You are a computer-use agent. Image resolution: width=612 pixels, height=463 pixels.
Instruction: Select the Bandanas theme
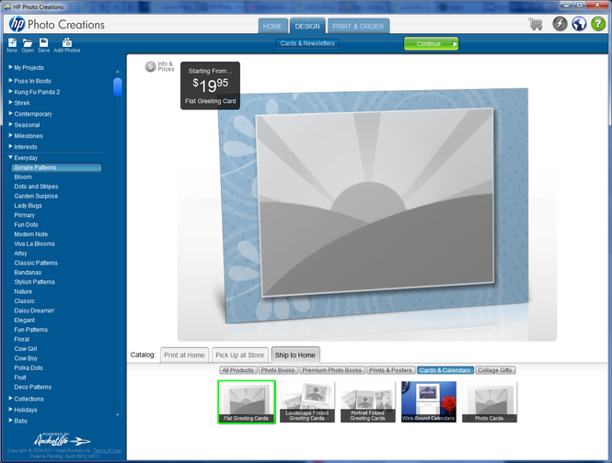[x=28, y=273]
